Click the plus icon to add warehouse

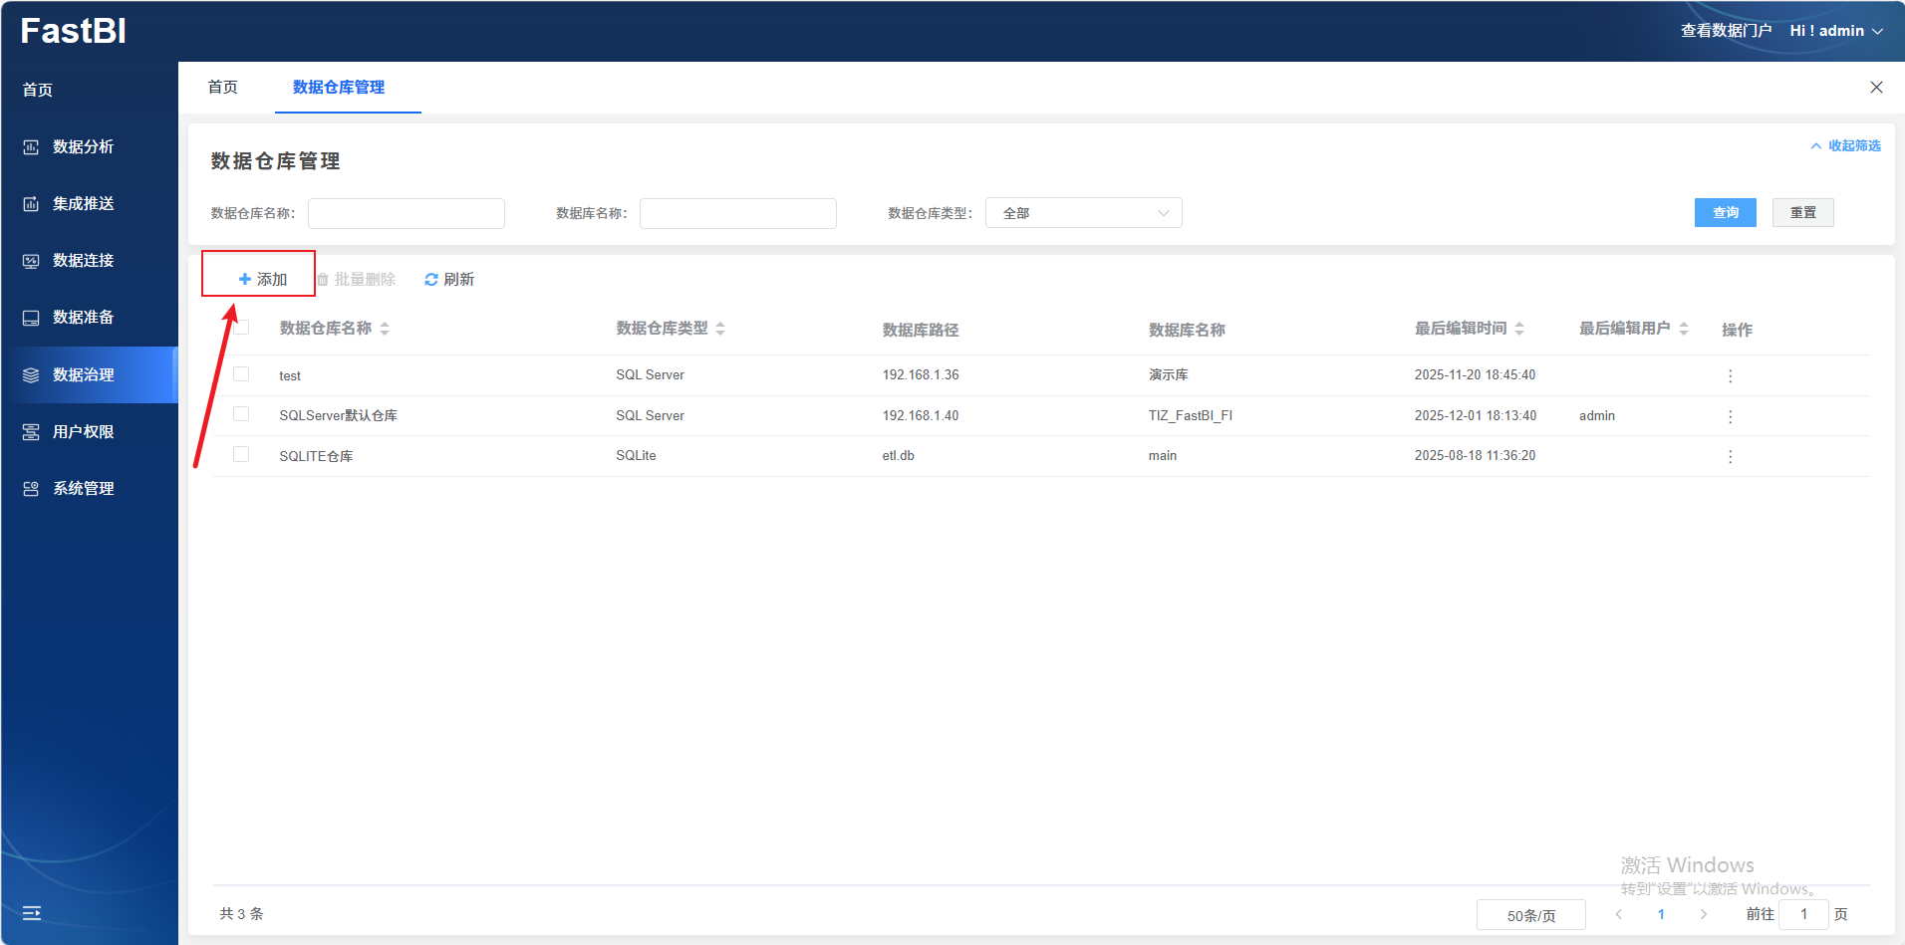point(245,280)
